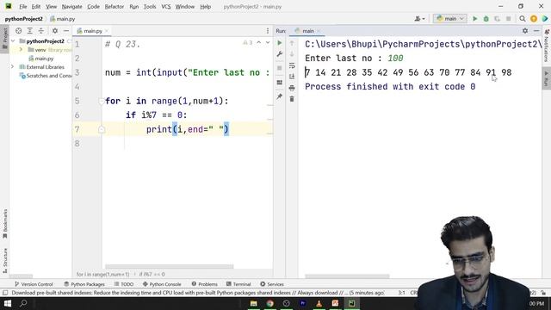551x310 pixels.
Task: Click the wrench icon in Run panel
Action: pyautogui.click(x=279, y=54)
